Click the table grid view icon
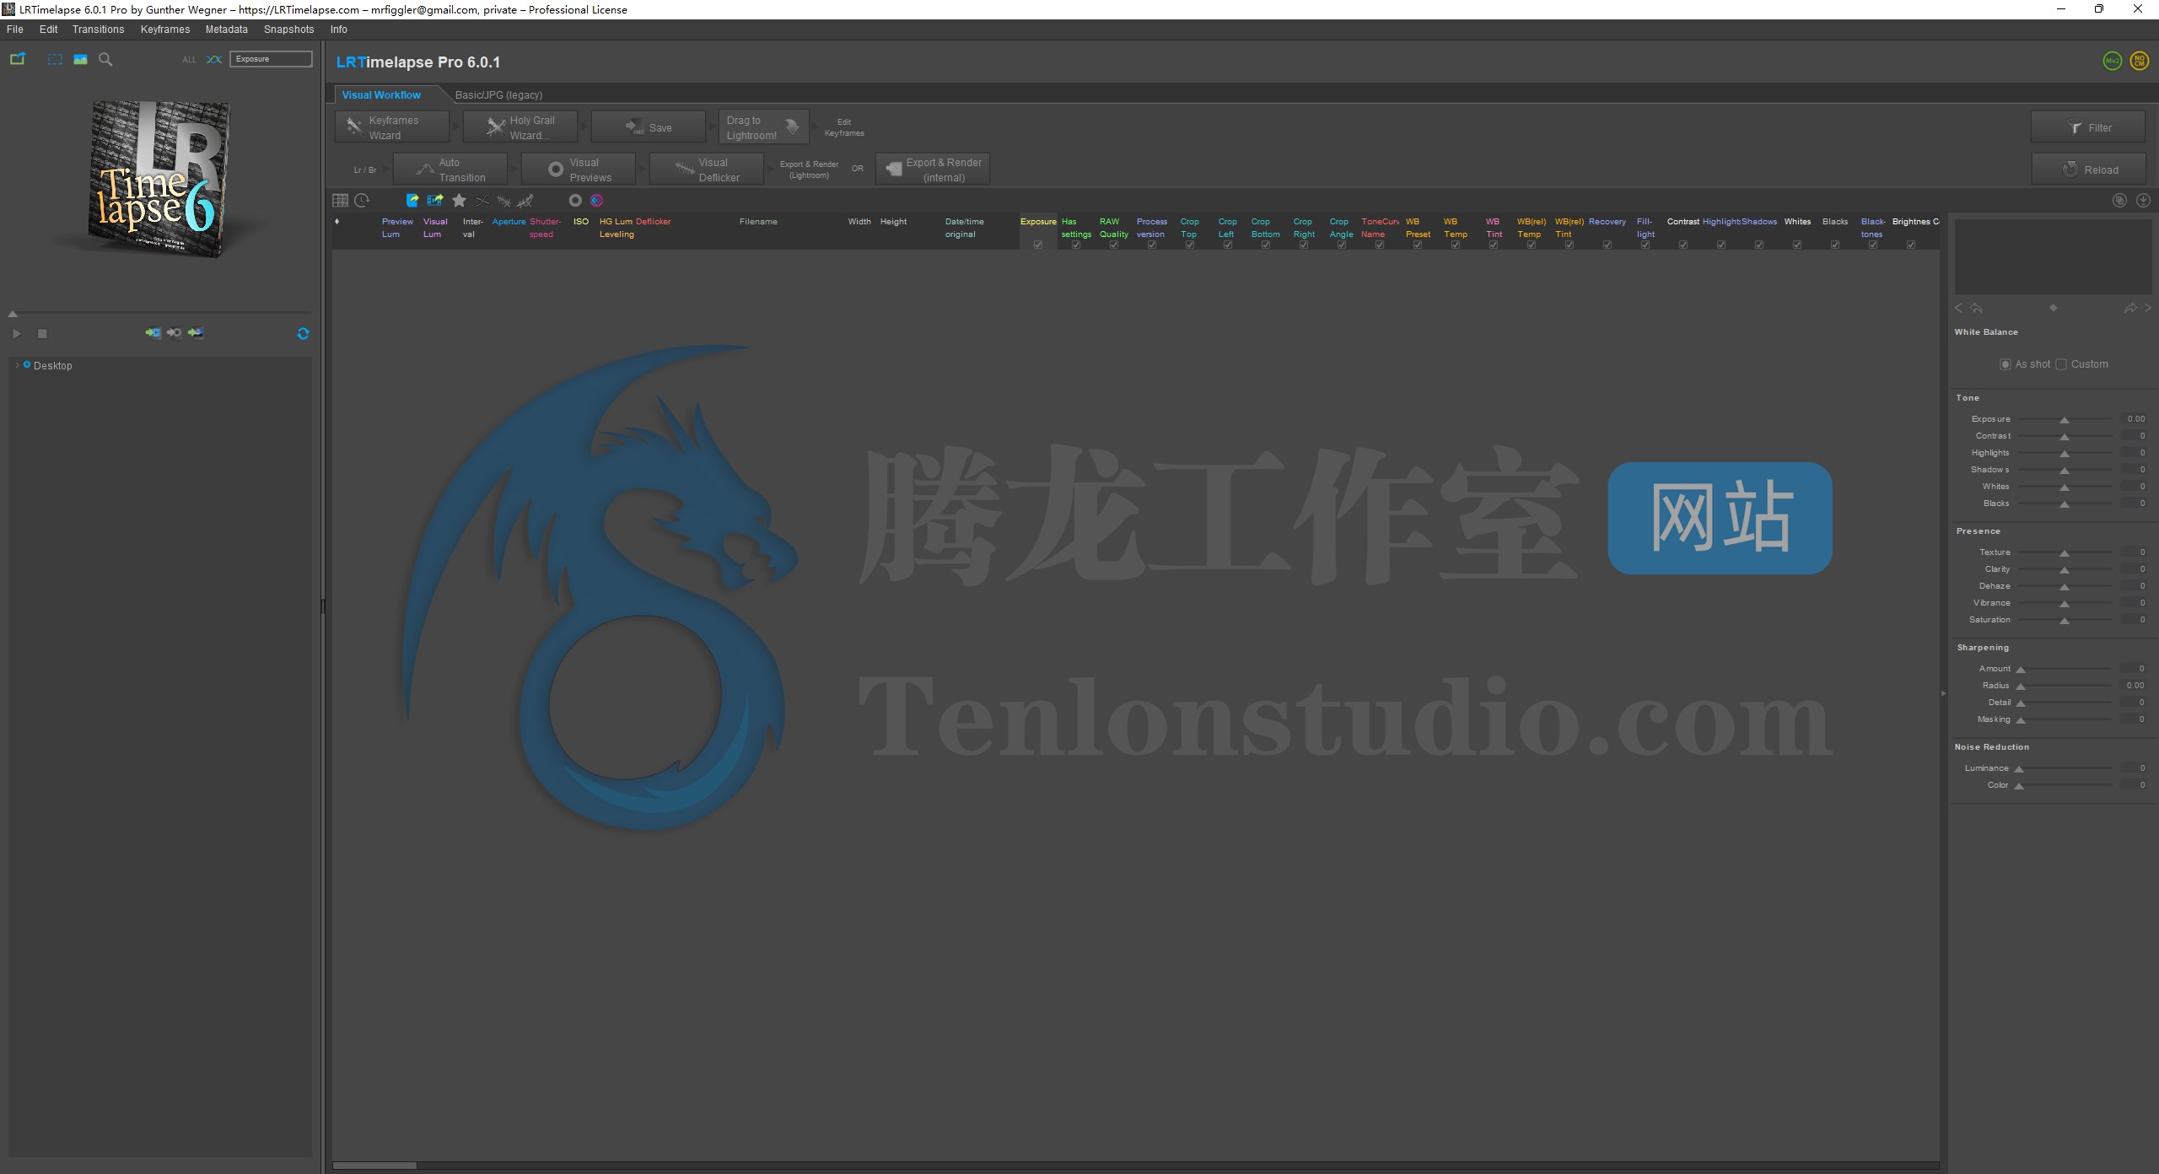Viewport: 2159px width, 1174px height. [340, 200]
